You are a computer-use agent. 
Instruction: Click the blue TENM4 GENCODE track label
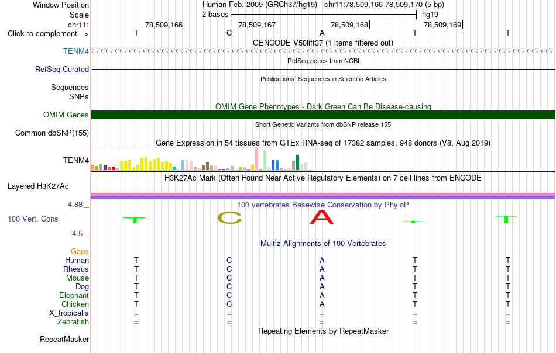[x=76, y=51]
